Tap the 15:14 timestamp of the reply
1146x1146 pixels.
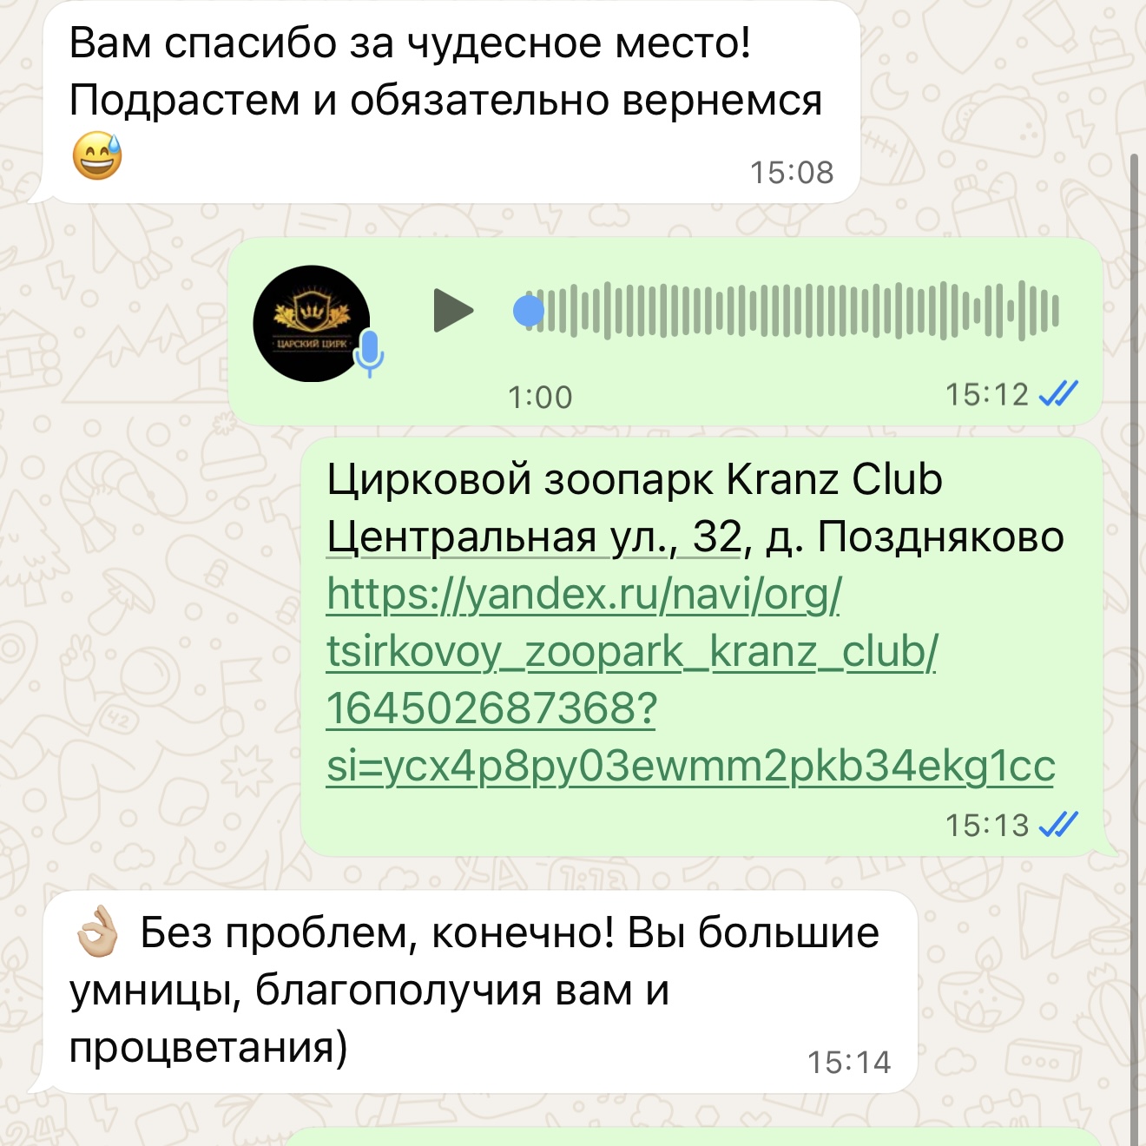[x=849, y=1063]
